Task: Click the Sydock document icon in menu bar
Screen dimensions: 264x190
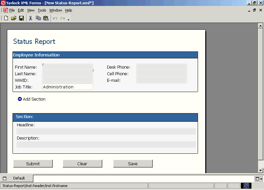Action: (5, 10)
